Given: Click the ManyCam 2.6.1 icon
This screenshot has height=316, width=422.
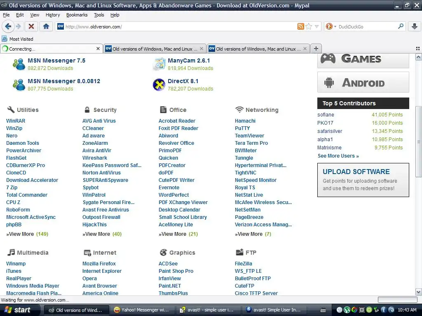Looking at the screenshot, I should [159, 64].
